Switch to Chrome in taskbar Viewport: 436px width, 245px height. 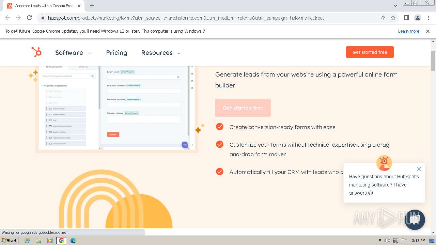pos(62,241)
